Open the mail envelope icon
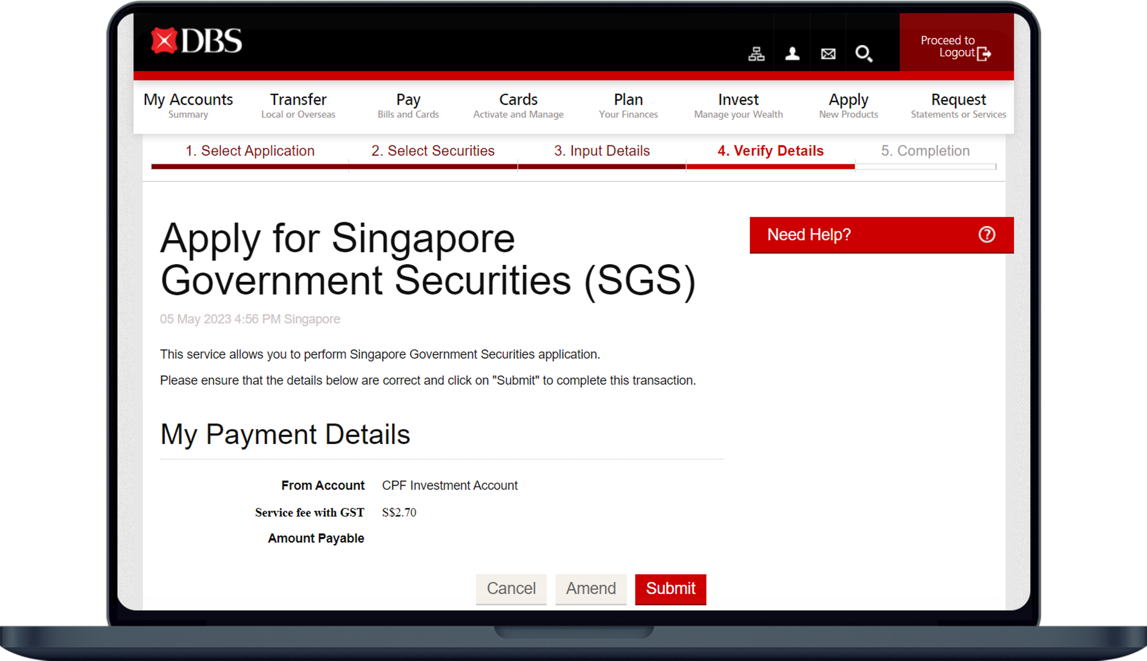Viewport: 1147px width, 661px height. [x=828, y=54]
